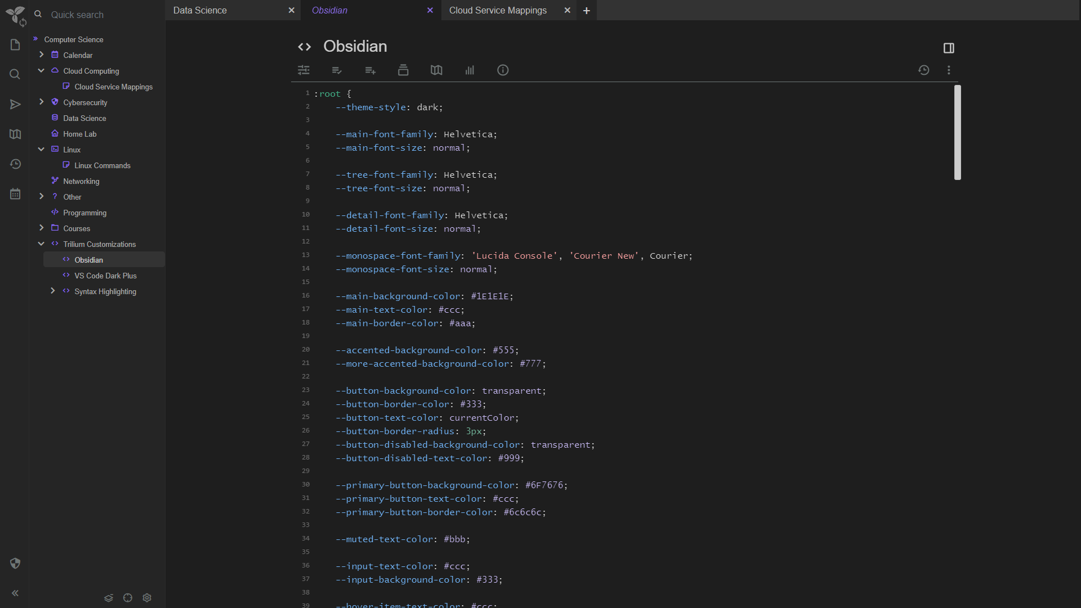Click the jump-to-note arrow icon
The image size is (1081, 608).
(x=15, y=105)
